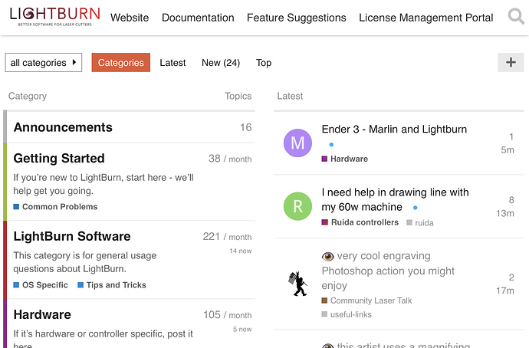Image resolution: width=529 pixels, height=348 pixels.
Task: Open the Website nav link
Action: coord(130,18)
